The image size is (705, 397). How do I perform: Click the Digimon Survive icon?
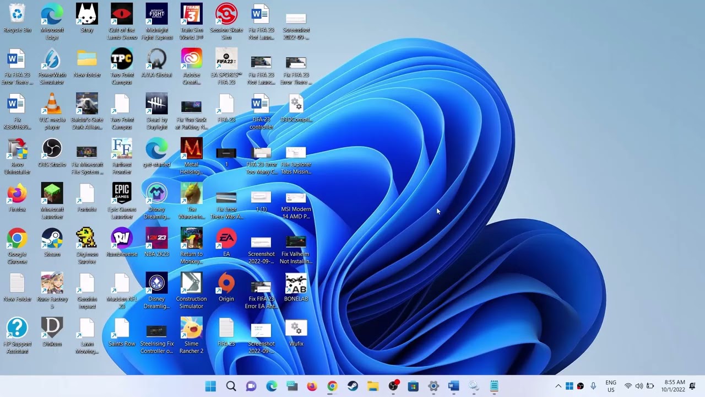click(x=87, y=246)
